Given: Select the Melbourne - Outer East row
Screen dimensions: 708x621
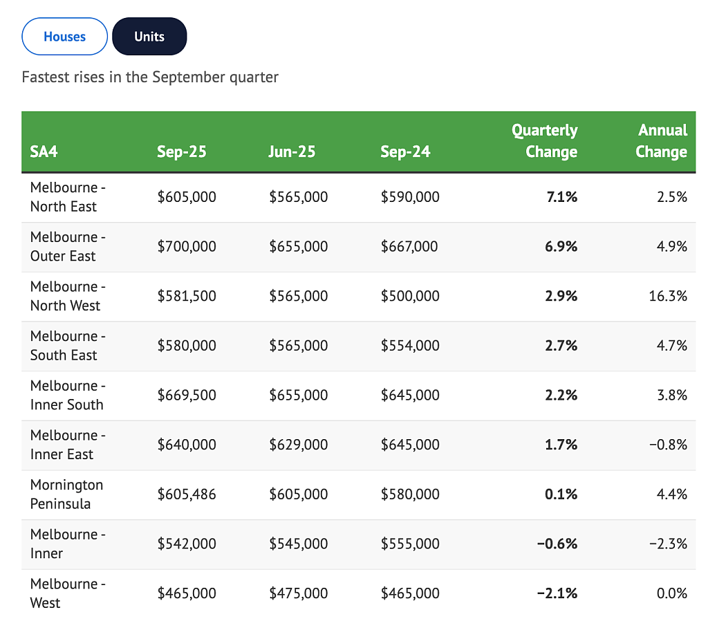Looking at the screenshot, I should pos(359,247).
